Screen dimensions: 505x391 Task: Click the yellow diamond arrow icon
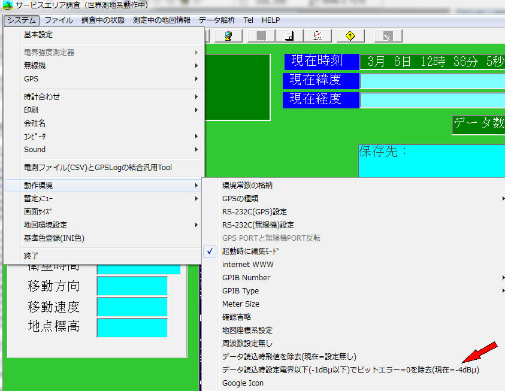pos(350,36)
